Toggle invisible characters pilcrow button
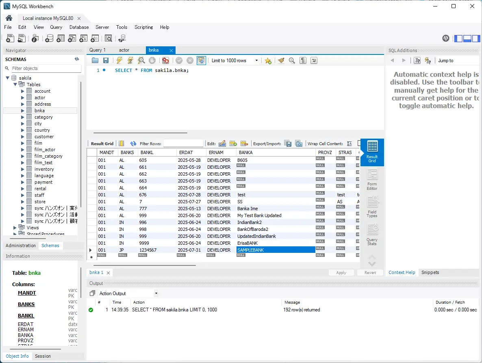 (x=303, y=61)
